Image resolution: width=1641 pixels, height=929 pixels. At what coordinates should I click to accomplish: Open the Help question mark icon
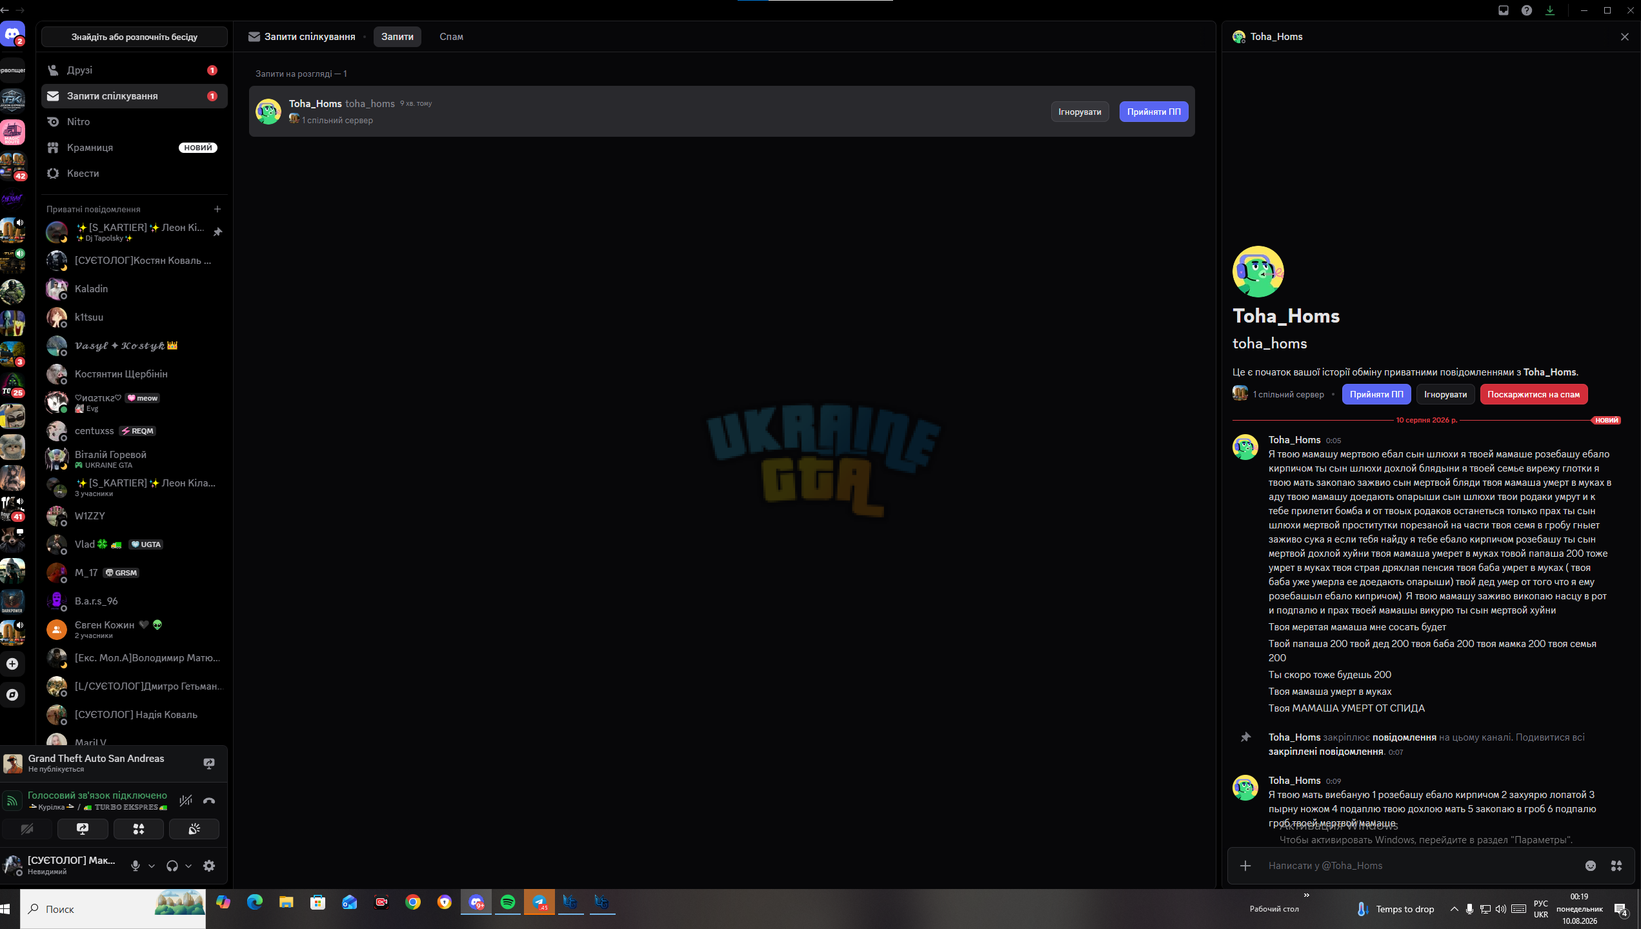pyautogui.click(x=1527, y=10)
